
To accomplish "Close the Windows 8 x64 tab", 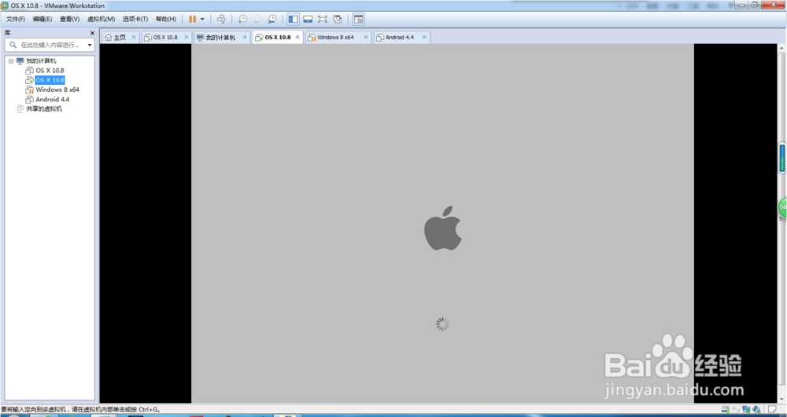I will [366, 37].
